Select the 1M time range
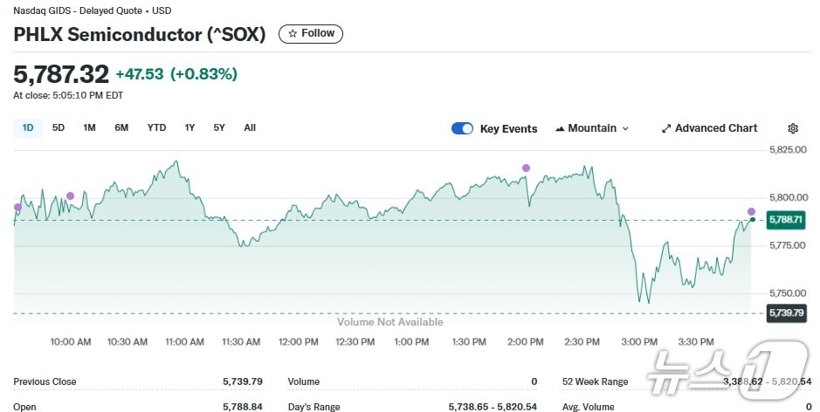 pos(89,128)
